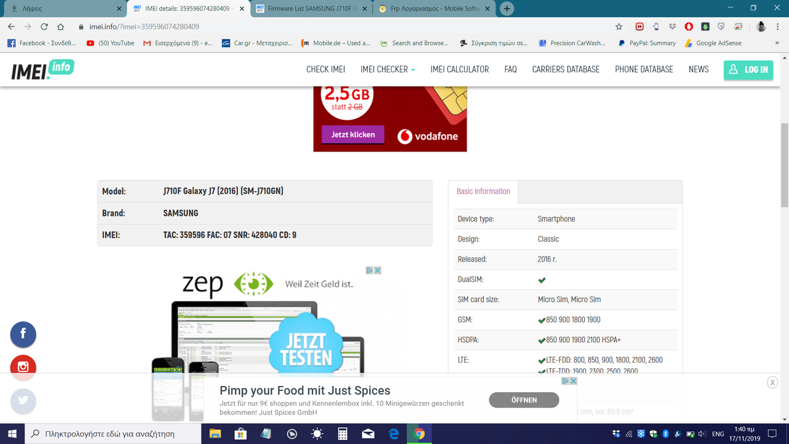Click the Windows taskbar search box

113,434
